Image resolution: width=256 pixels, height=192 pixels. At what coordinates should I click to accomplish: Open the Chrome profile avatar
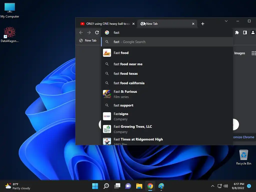tap(253, 32)
